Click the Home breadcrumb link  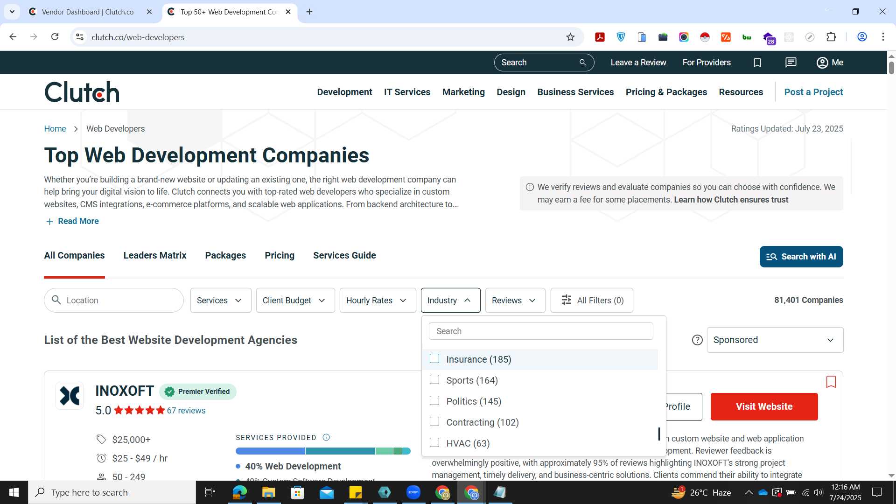pos(55,129)
